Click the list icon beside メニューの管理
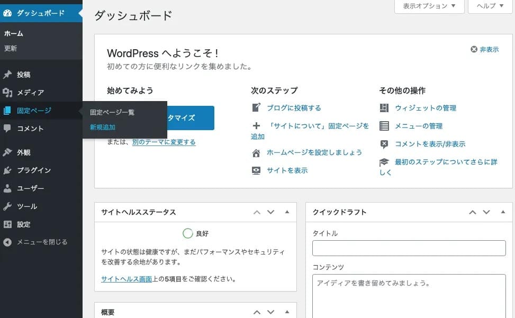This screenshot has width=515, height=318. 384,126
